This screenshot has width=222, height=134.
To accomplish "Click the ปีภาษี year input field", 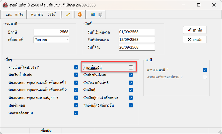I will pos(51,32).
